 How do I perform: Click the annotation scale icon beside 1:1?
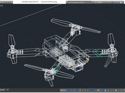coord(108,90)
